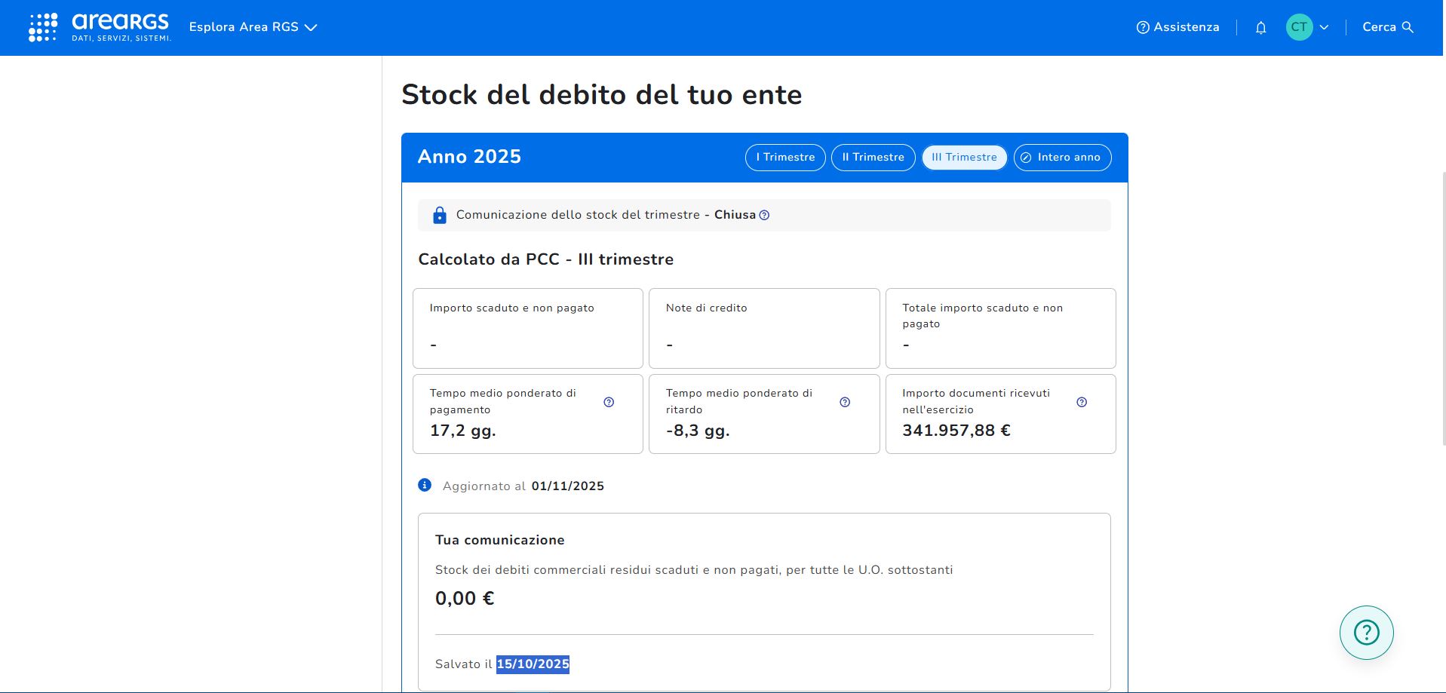Viewport: 1446px width, 693px height.
Task: Show info for Tempo medio di pagamento
Action: (609, 402)
